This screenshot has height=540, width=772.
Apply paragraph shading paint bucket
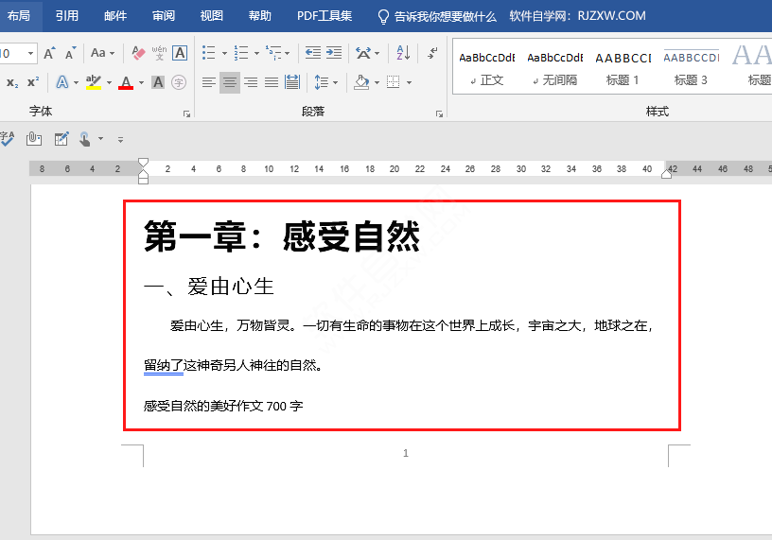(x=361, y=82)
